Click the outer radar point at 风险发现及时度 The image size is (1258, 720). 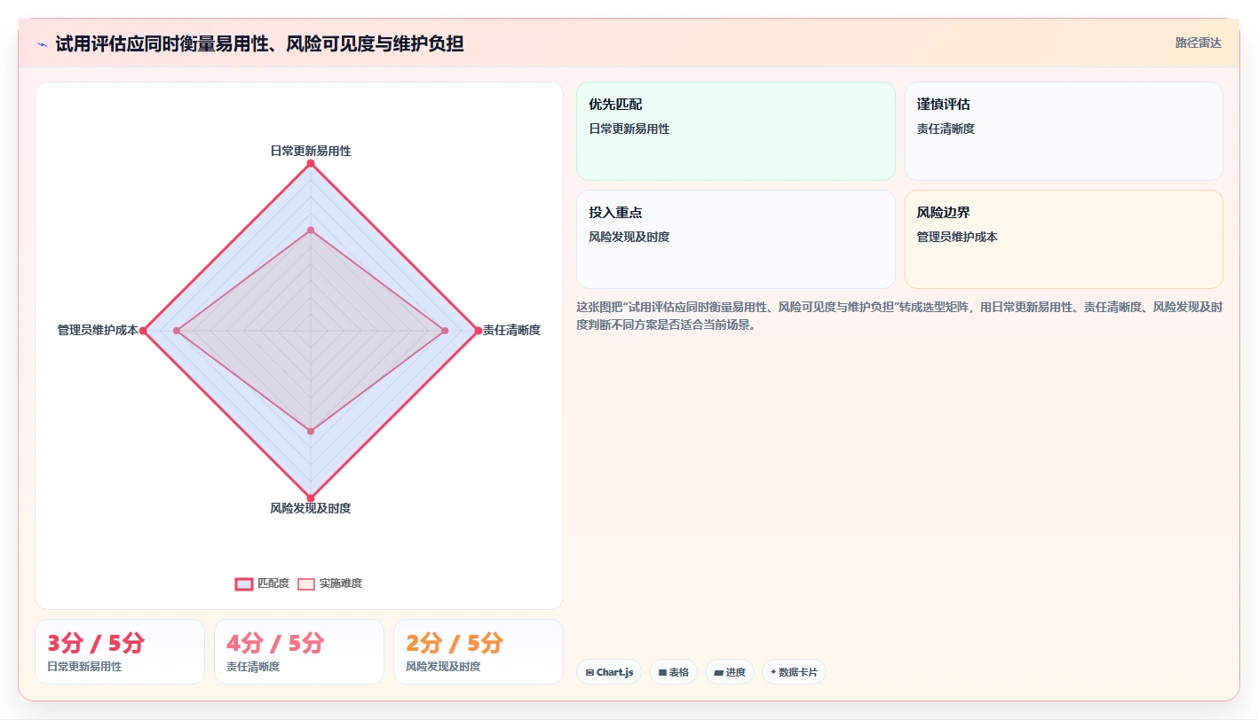[x=311, y=497]
